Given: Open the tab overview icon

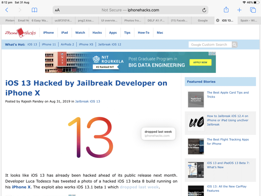Looking at the screenshot, I should (x=253, y=10).
